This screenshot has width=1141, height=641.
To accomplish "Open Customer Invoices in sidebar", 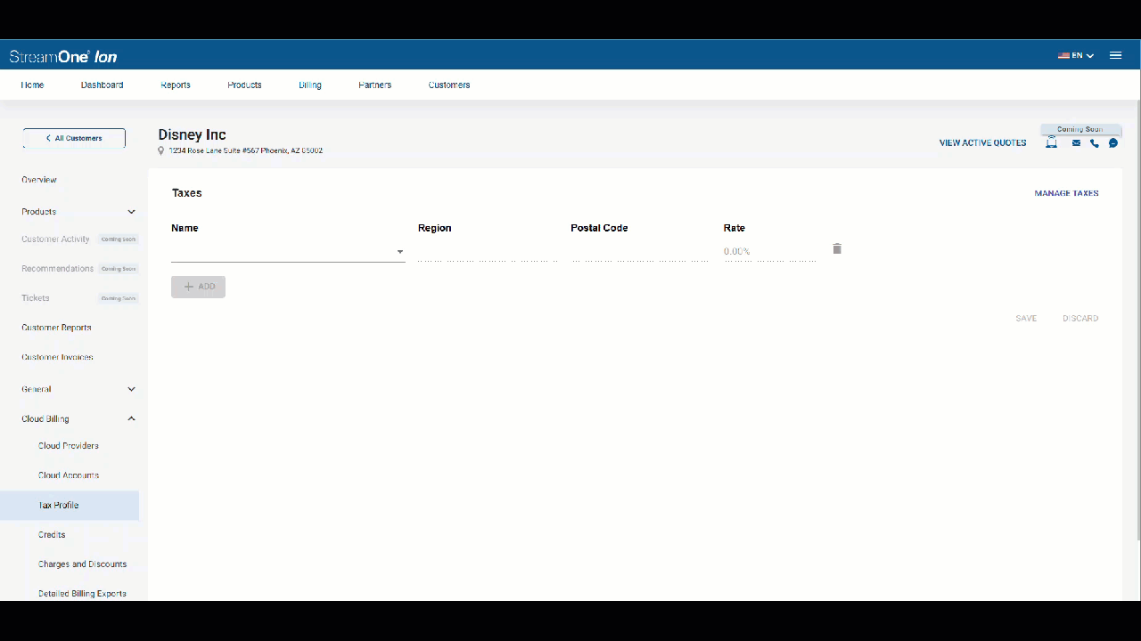I will pos(57,357).
